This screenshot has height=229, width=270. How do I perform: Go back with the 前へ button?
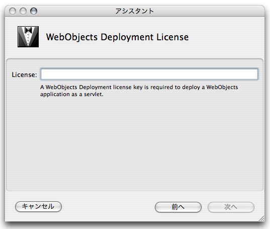coord(178,207)
